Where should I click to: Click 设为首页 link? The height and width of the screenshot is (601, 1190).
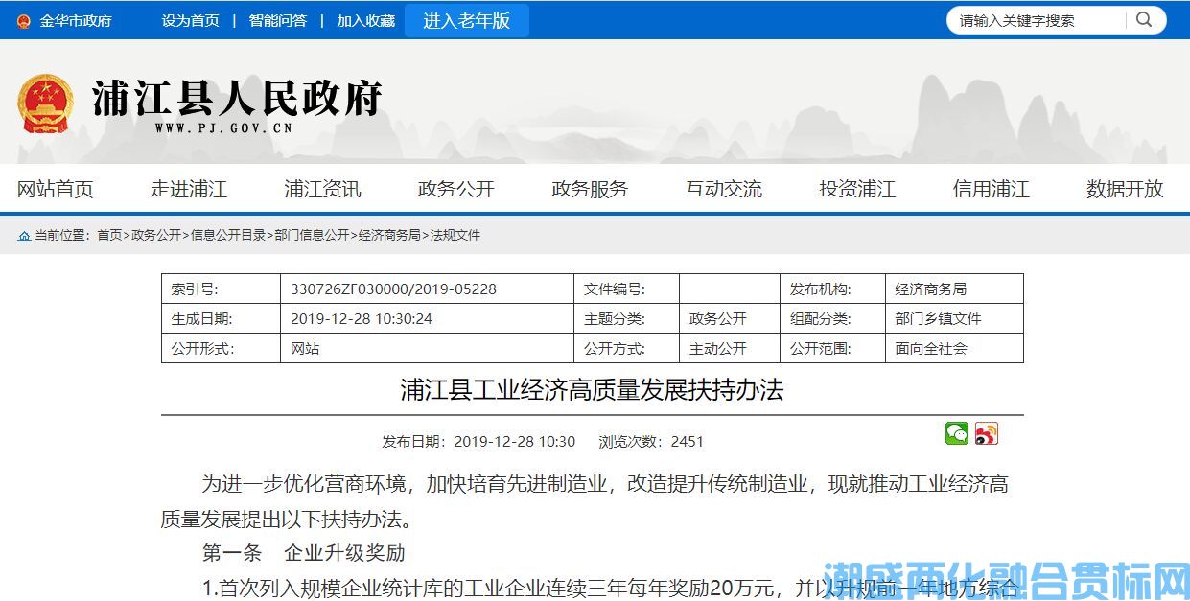pos(190,20)
